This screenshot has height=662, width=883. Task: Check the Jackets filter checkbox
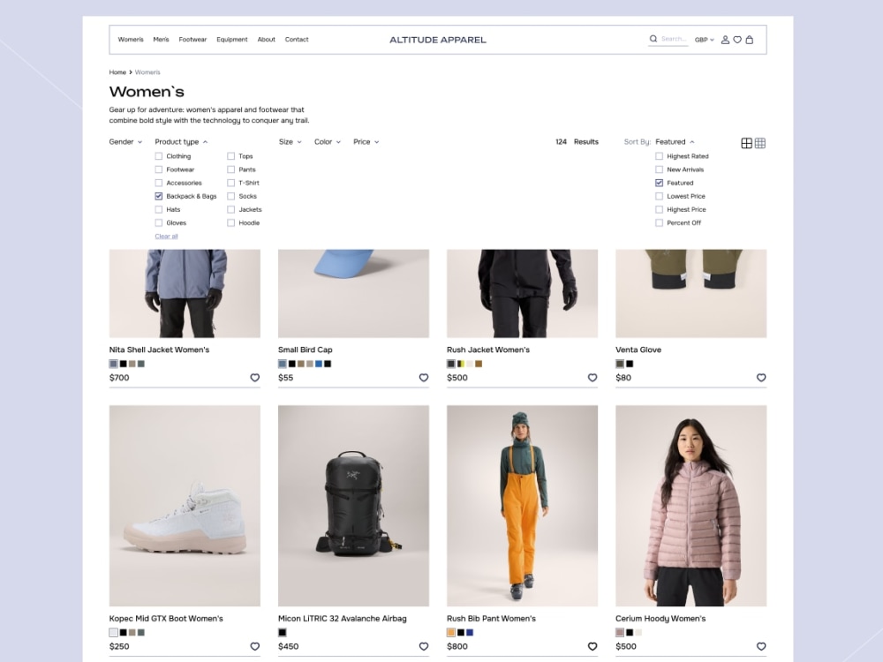(x=230, y=209)
